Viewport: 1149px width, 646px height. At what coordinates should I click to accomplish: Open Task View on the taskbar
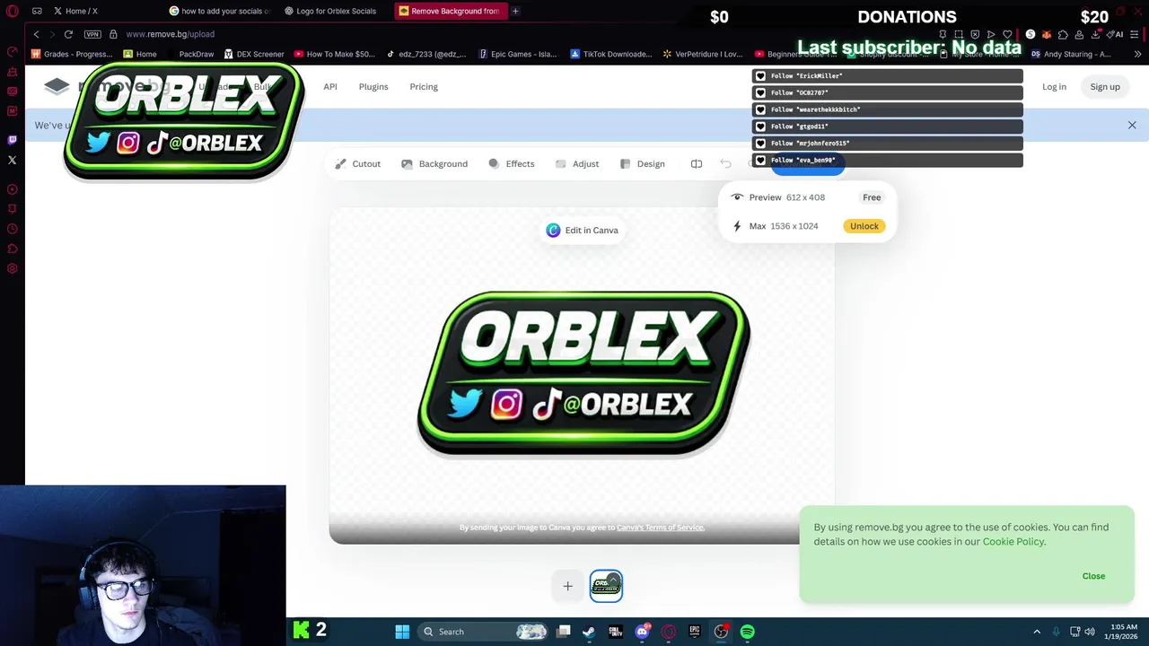click(563, 632)
